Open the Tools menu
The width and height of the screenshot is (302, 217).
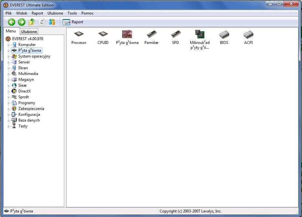pos(72,13)
